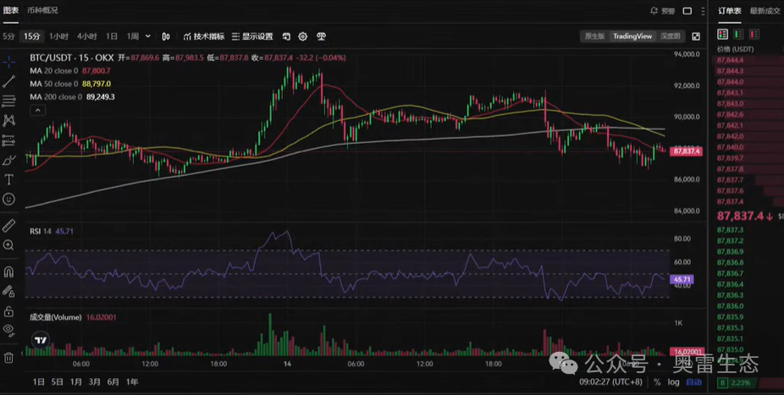This screenshot has width=784, height=395.
Task: Select the crosshair cursor tool
Action: click(8, 62)
